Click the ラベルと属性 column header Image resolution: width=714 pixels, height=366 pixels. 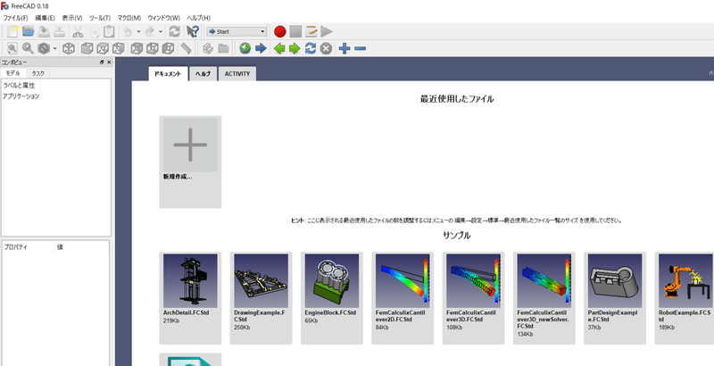20,85
